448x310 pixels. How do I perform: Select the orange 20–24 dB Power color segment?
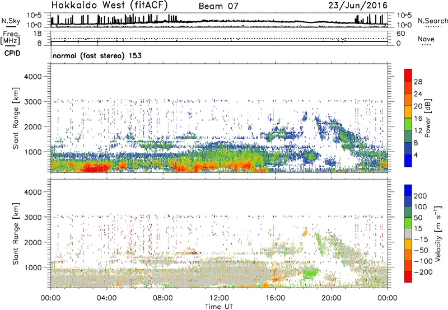click(408, 100)
